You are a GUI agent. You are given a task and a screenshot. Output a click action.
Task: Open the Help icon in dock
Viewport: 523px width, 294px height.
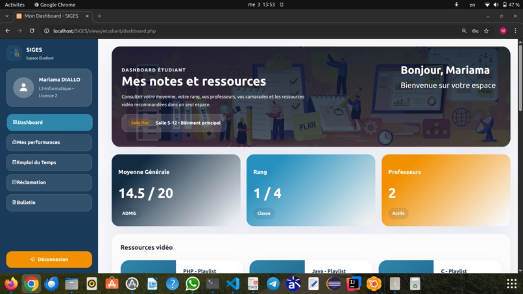173,284
